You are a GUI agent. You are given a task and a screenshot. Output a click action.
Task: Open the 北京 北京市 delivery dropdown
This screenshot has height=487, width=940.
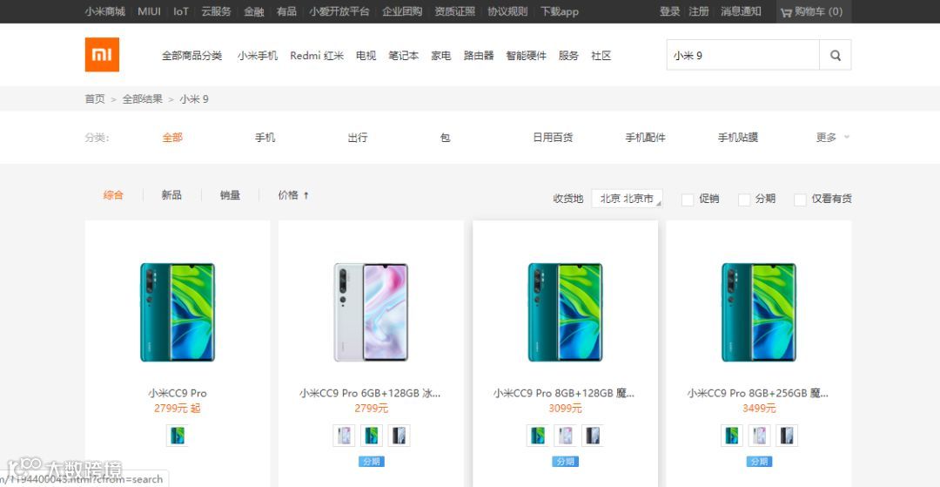627,199
